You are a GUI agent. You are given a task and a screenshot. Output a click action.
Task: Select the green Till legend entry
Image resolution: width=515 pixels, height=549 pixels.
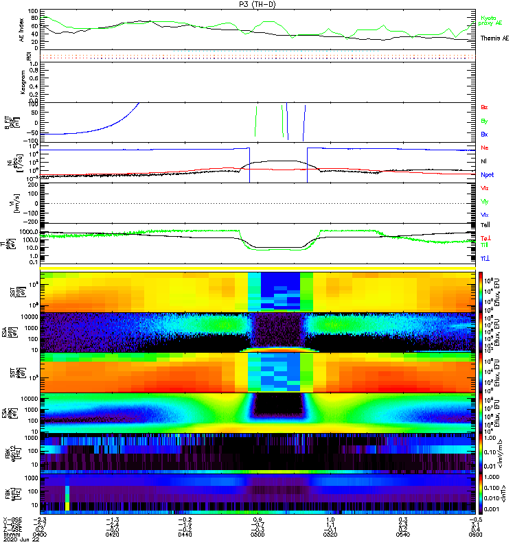pos(484,245)
